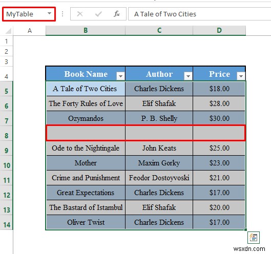Select the Crime and Punishment cell
The image size is (271, 254).
click(x=86, y=178)
